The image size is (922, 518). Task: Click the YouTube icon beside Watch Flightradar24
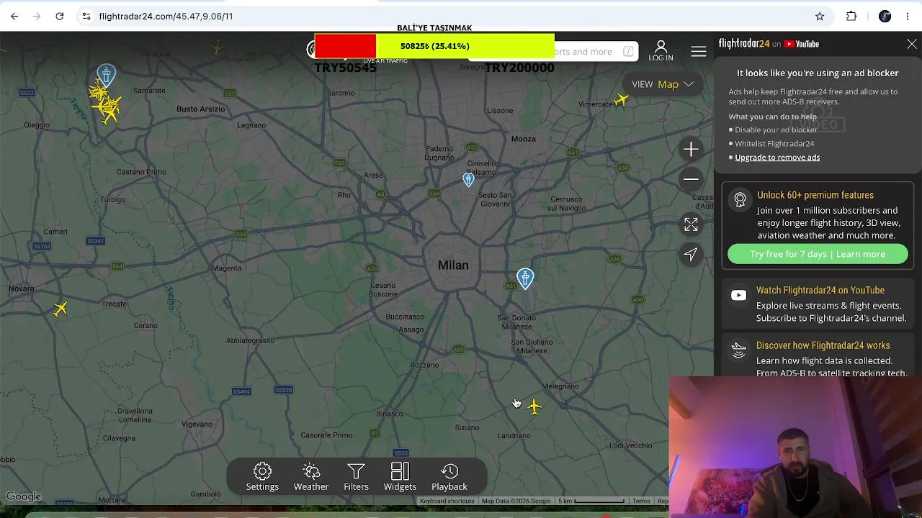[x=738, y=295]
